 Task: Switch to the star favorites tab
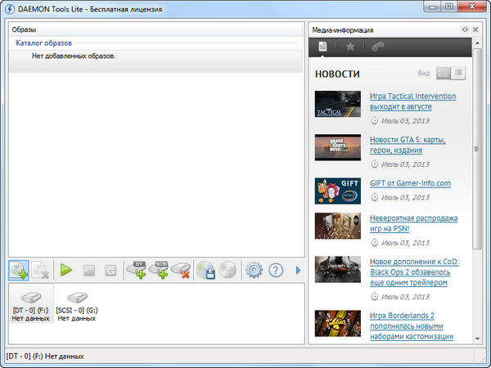coord(350,47)
